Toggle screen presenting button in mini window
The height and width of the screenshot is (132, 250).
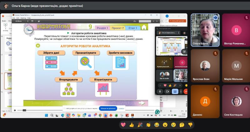pyautogui.click(x=175, y=92)
